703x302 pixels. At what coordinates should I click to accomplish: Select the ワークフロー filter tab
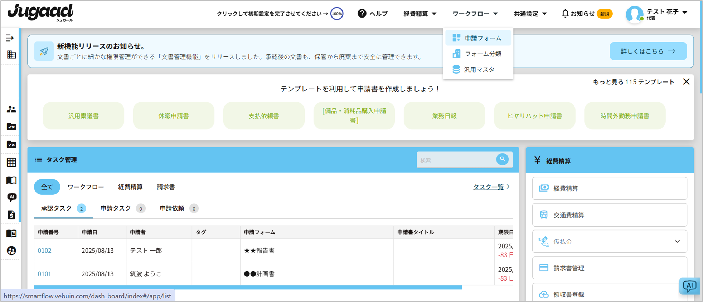(x=86, y=187)
